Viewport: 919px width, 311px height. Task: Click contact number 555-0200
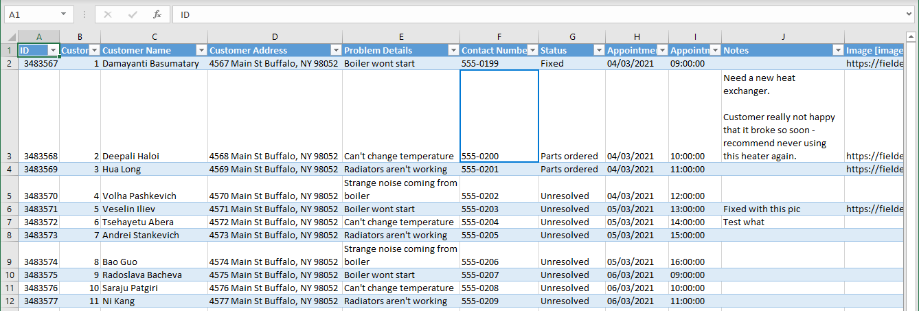499,116
